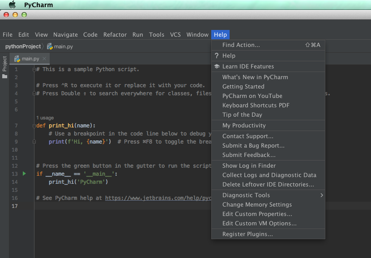This screenshot has width=371, height=258.
Task: Click line number 7 in the gutter
Action: [16, 126]
